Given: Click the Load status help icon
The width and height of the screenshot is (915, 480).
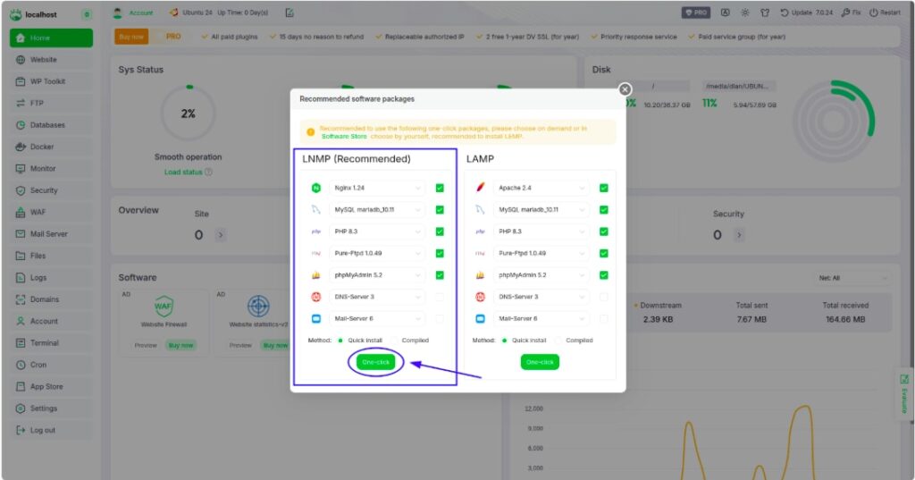Looking at the screenshot, I should click(209, 173).
